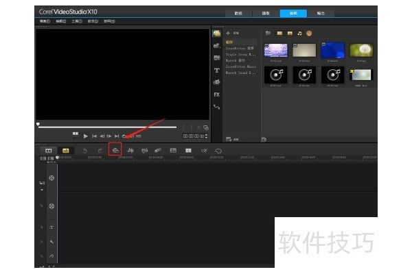Jump to start of project
The width and height of the screenshot is (412, 274).
click(x=94, y=136)
